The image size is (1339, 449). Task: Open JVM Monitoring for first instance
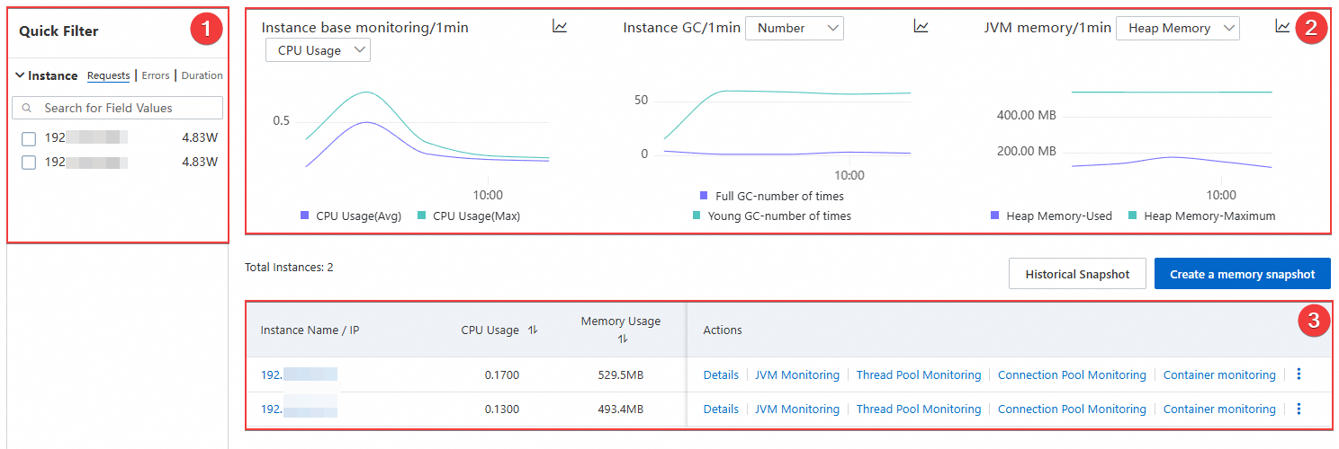796,374
